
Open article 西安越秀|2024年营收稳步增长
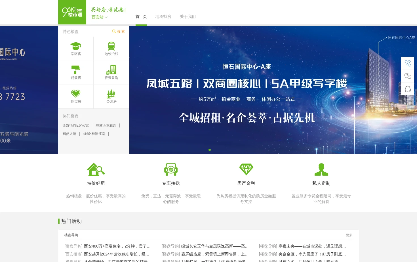click(117, 254)
